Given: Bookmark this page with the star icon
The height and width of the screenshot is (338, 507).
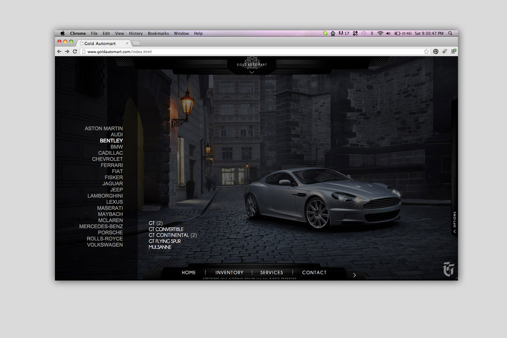Looking at the screenshot, I should click(427, 52).
